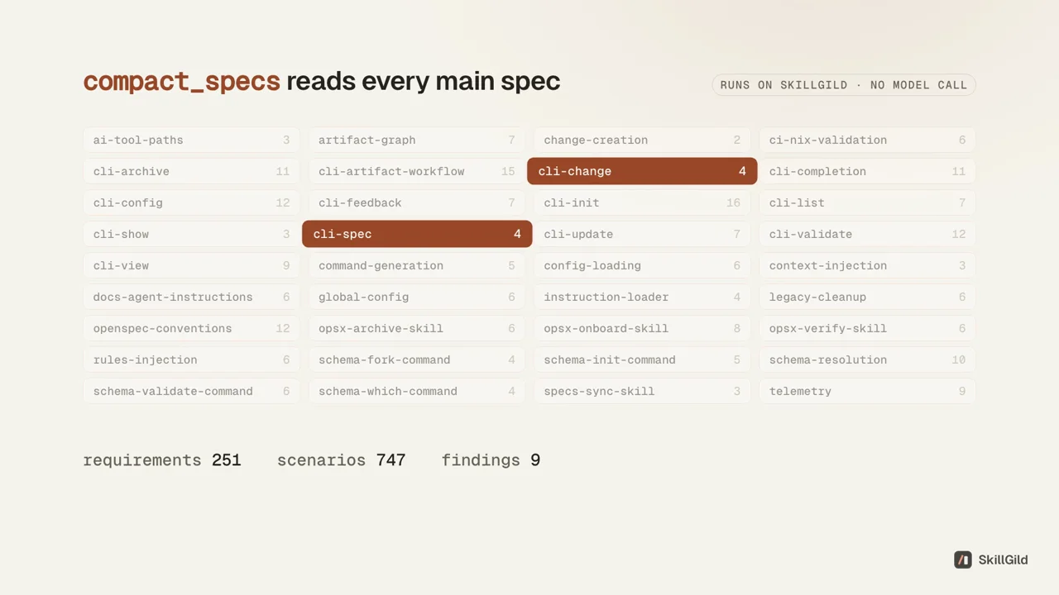
Task: Select config-loading entry
Action: click(642, 265)
